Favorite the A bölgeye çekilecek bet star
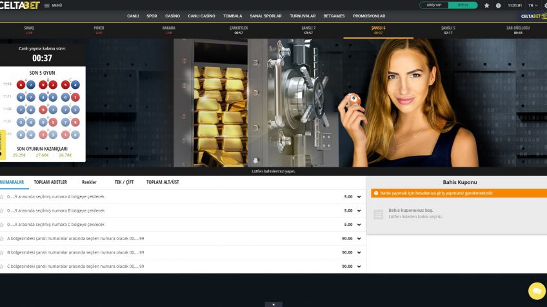 coord(2,196)
